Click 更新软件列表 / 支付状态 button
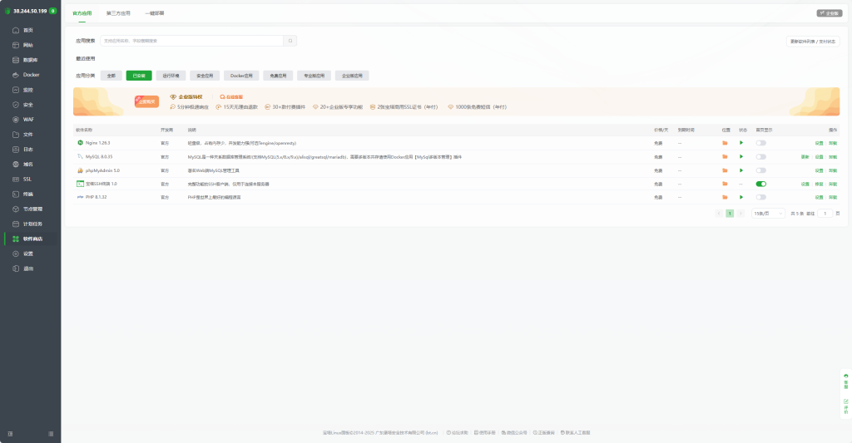 coord(813,42)
